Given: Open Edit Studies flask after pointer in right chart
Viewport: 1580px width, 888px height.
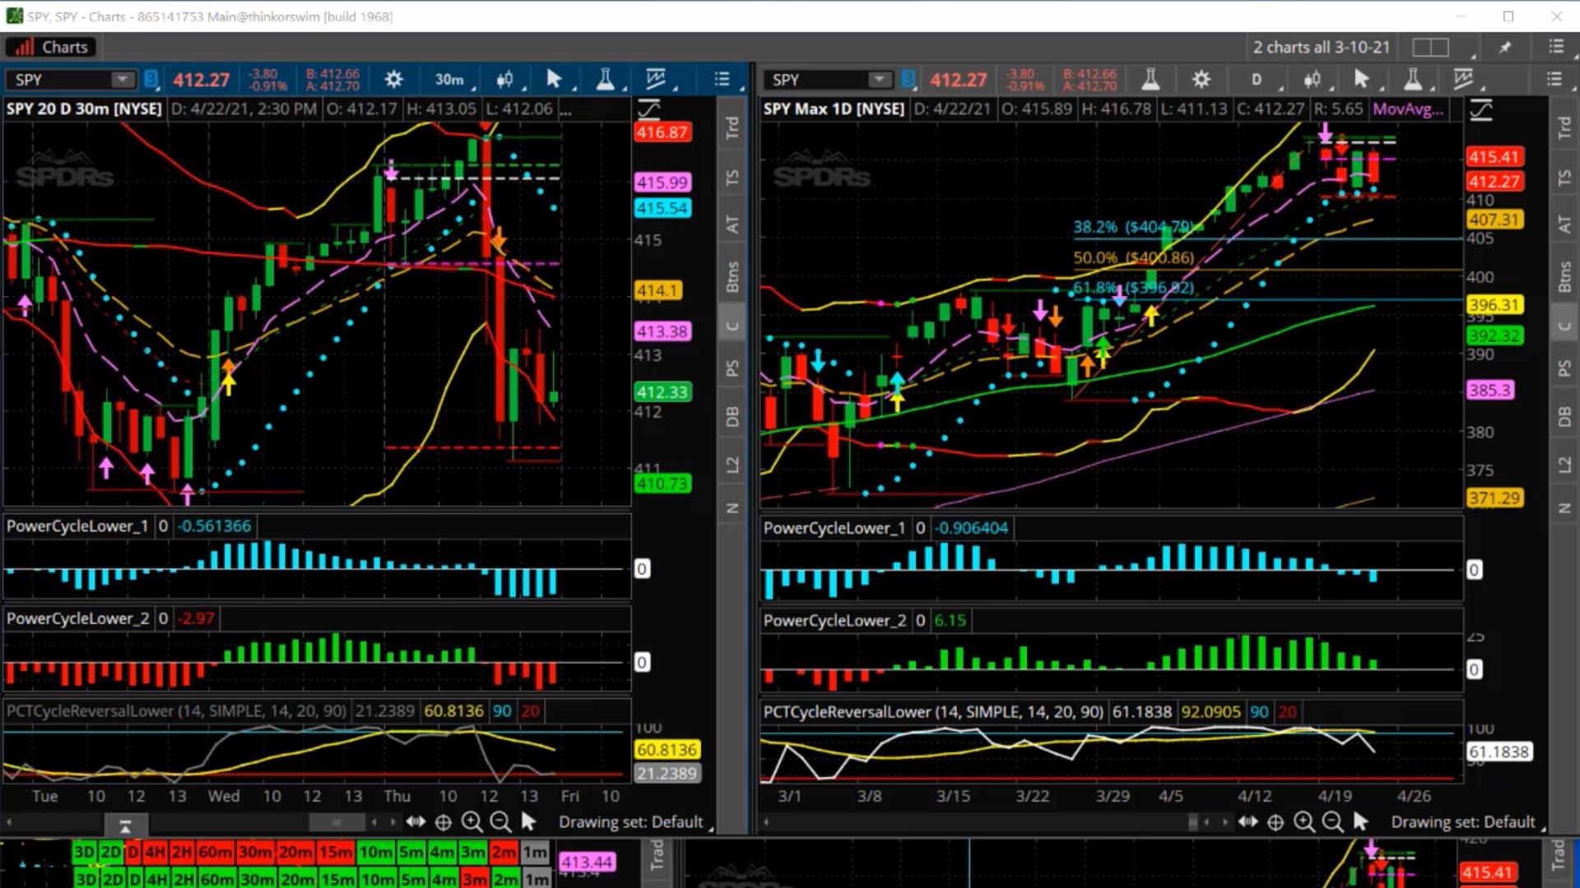Looking at the screenshot, I should (x=1412, y=80).
